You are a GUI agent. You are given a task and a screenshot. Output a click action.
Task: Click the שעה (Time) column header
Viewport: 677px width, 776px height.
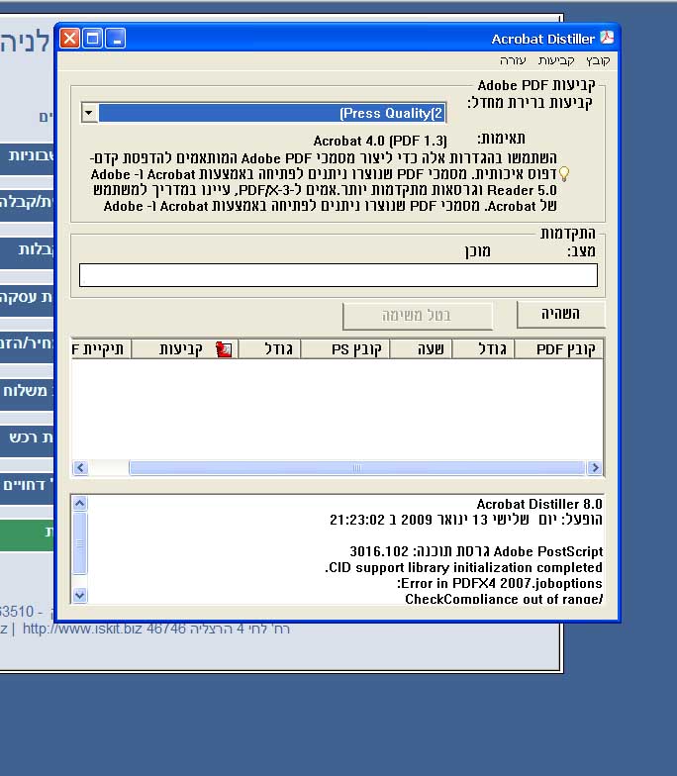[422, 349]
